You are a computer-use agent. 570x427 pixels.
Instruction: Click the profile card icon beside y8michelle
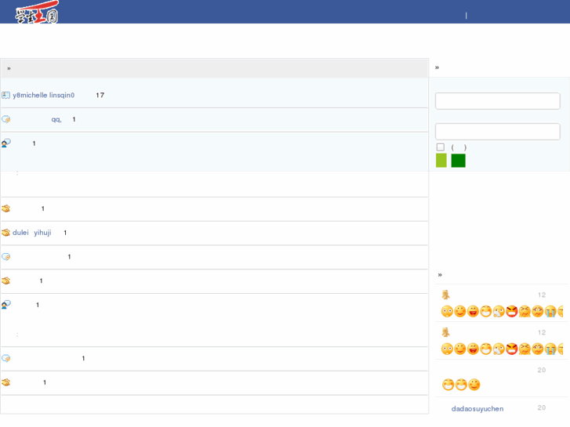pyautogui.click(x=5, y=96)
